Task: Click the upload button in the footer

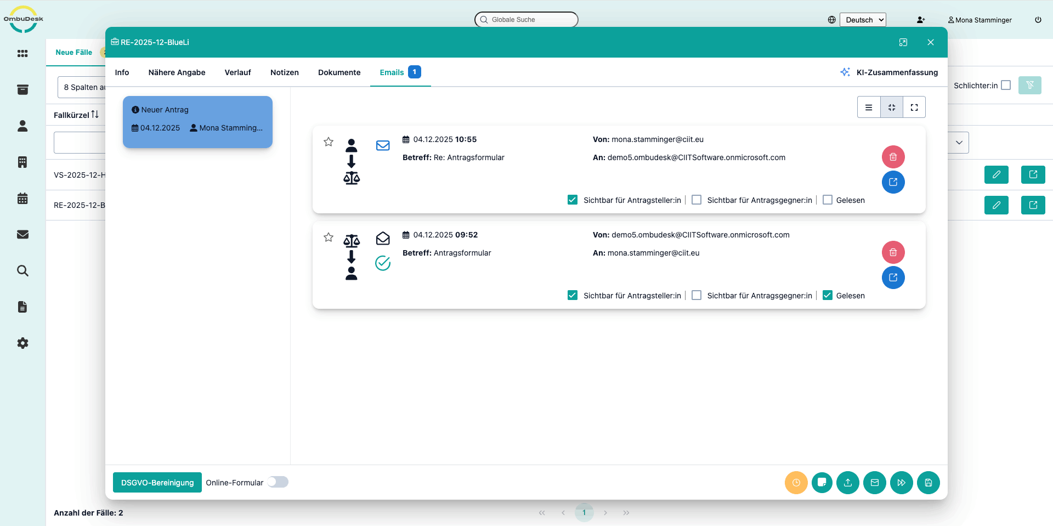Action: point(848,483)
